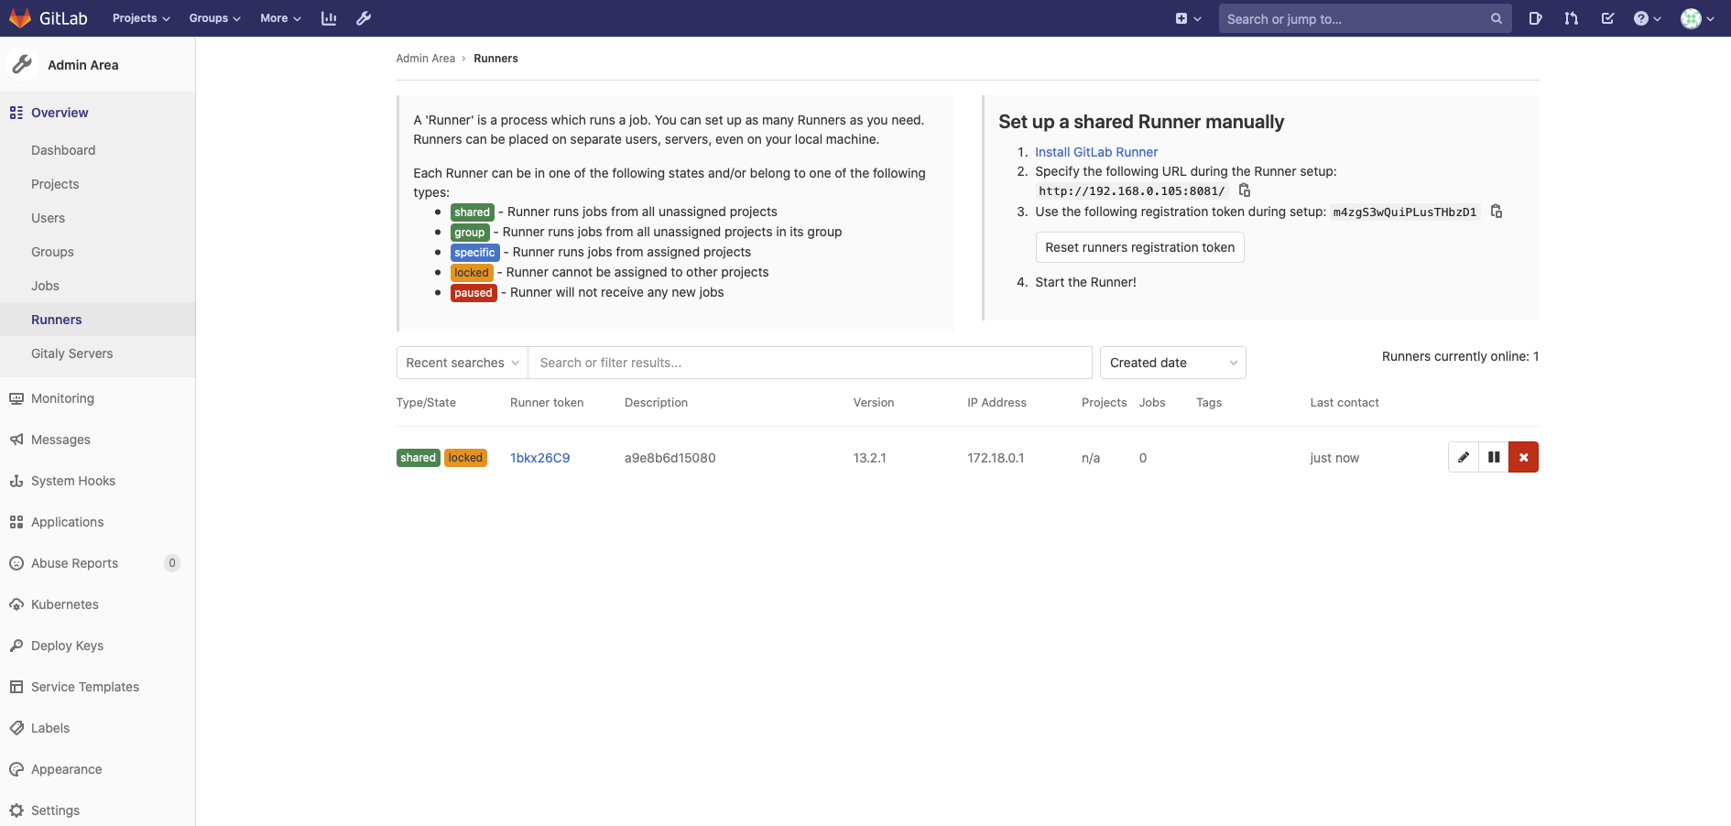1731x826 pixels.
Task: Click the GitLab fox logo
Action: tap(19, 18)
